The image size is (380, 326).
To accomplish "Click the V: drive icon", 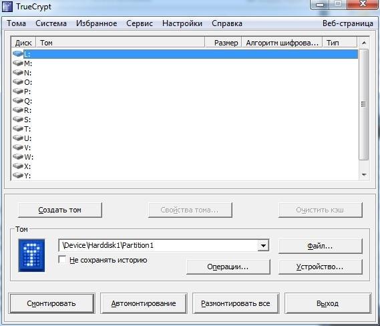I will click(x=18, y=148).
